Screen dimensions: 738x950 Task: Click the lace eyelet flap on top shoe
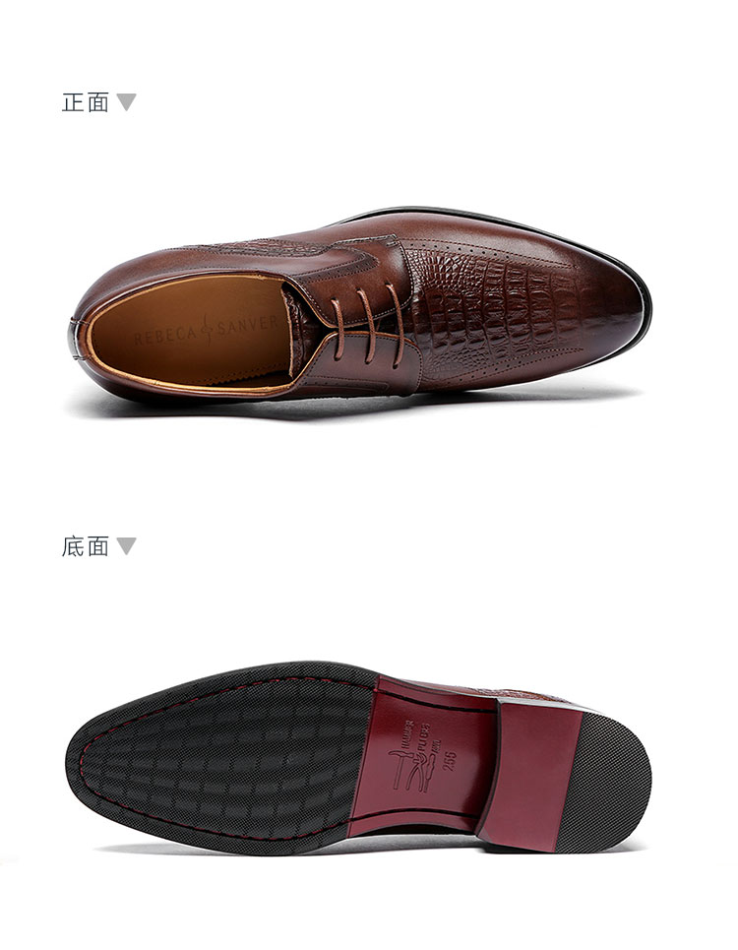point(363,285)
